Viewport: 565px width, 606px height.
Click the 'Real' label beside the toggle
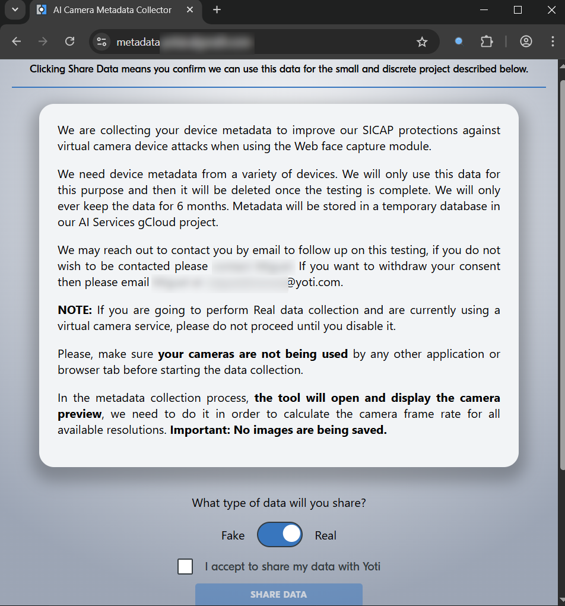coord(325,535)
